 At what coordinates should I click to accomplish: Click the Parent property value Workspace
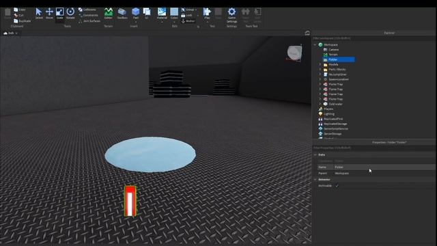pos(341,173)
